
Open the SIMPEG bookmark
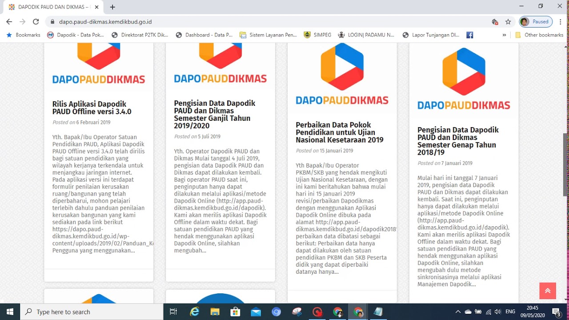(317, 35)
